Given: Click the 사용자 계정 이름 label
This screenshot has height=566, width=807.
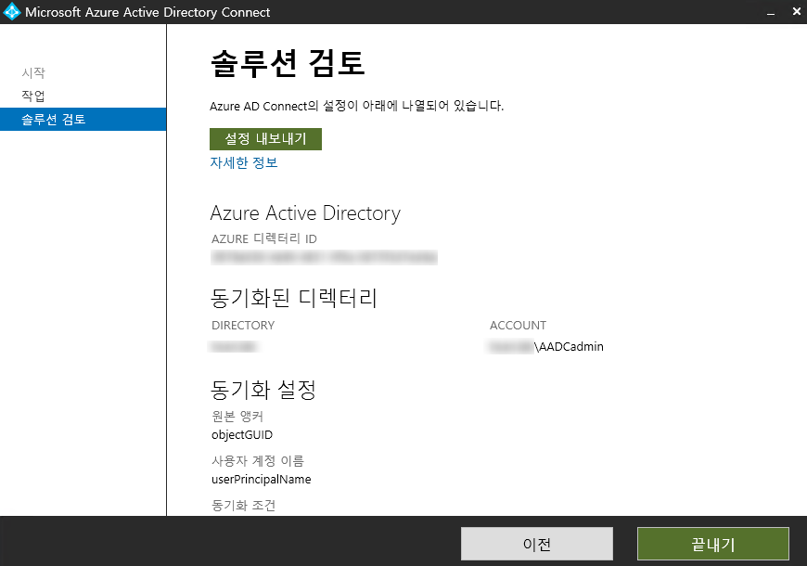Looking at the screenshot, I should click(x=258, y=460).
